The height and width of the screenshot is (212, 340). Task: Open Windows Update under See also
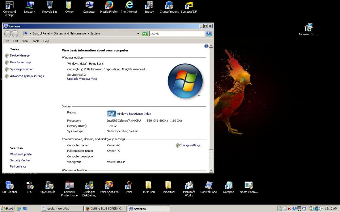tap(21, 154)
